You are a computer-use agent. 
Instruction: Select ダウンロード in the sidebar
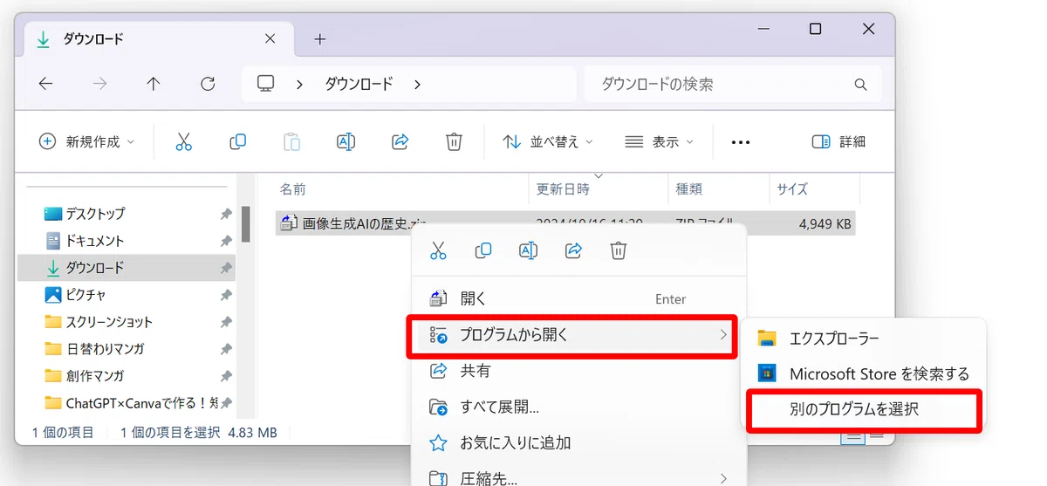127,268
